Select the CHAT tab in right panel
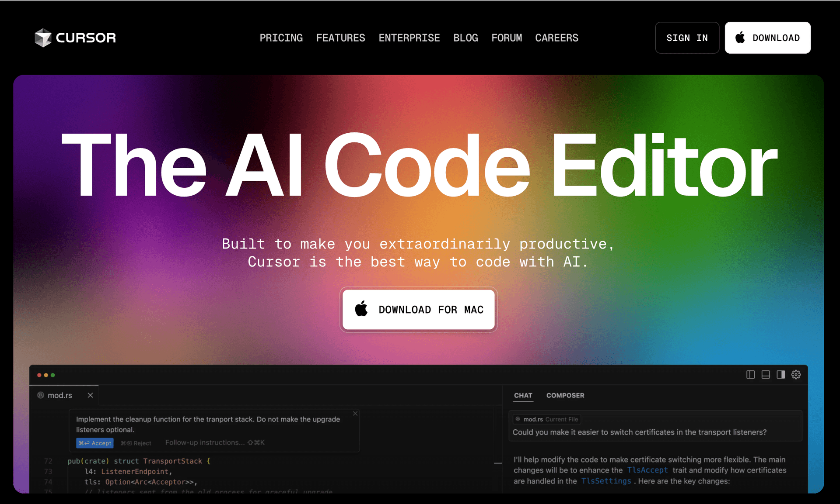Viewport: 840px width, 504px height. (522, 395)
